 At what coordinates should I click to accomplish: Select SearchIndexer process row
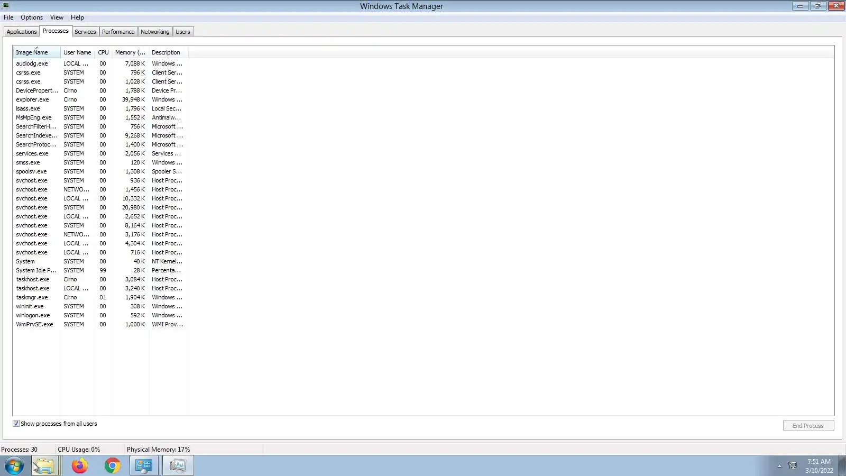pos(100,135)
